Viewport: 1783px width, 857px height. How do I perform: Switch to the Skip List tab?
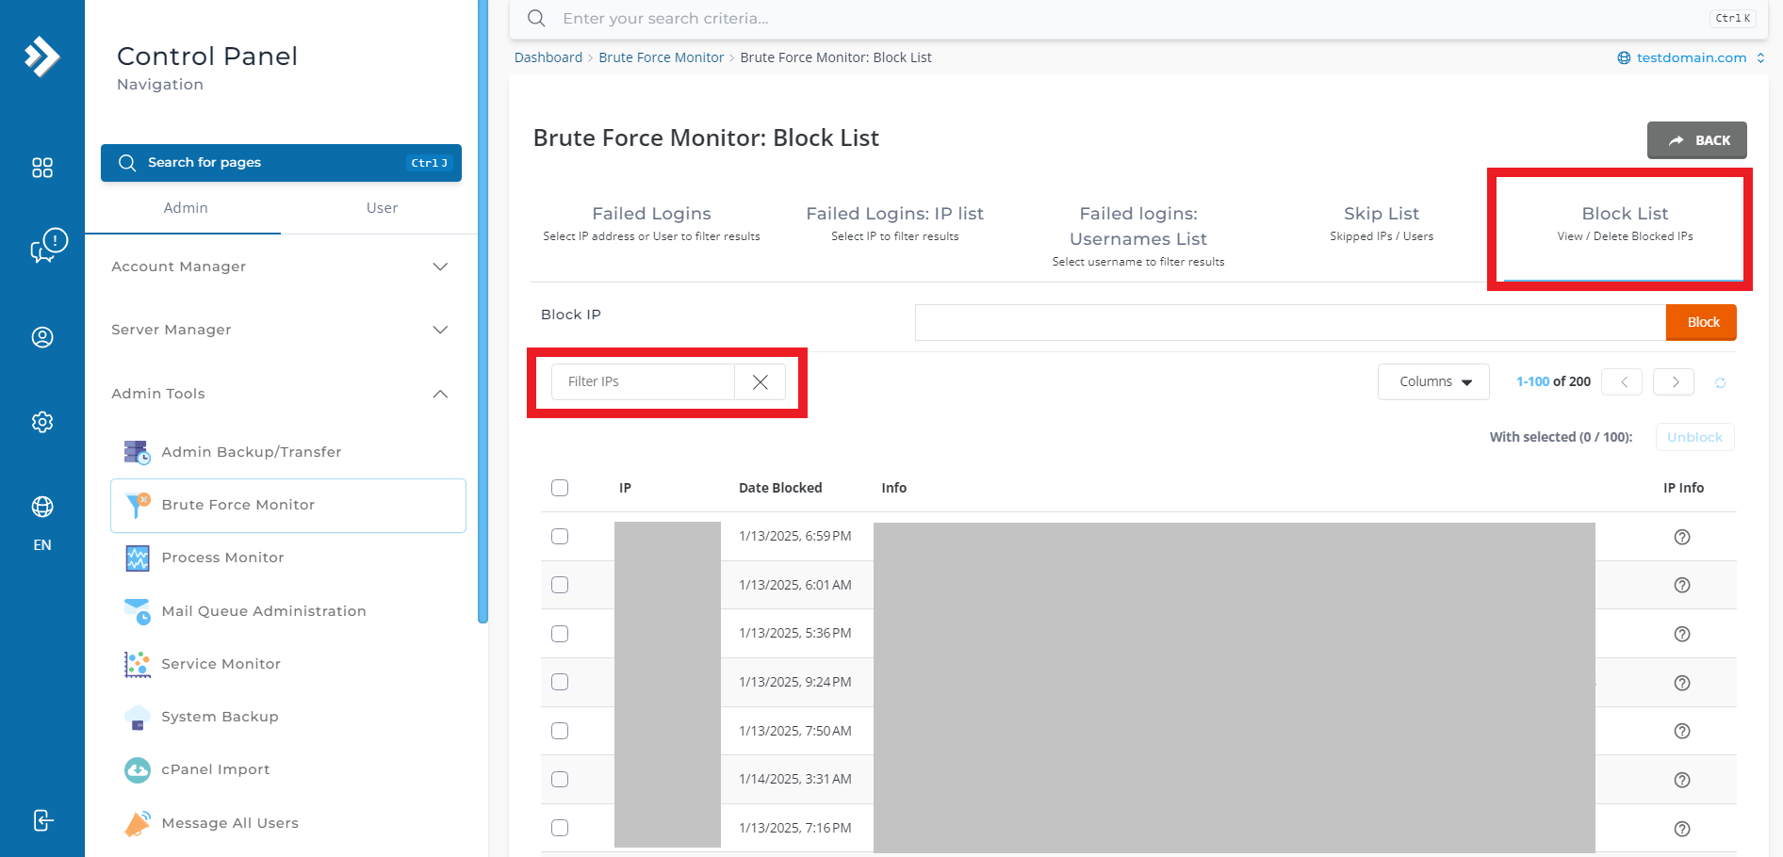(x=1382, y=223)
